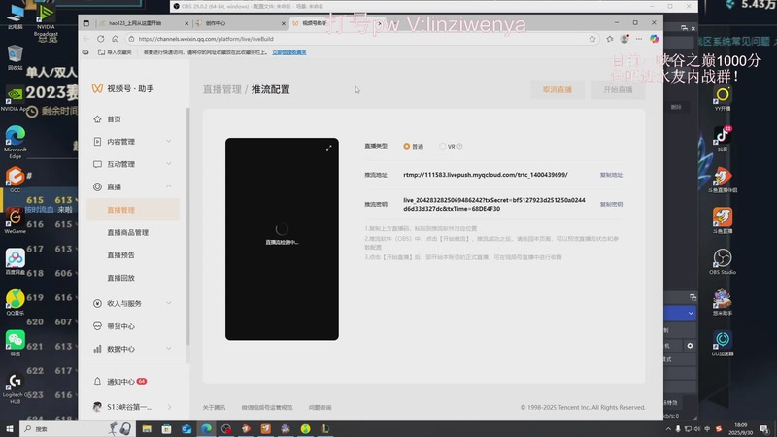
Task: Open the OBS Studio desktop shortcut
Action: tap(723, 261)
